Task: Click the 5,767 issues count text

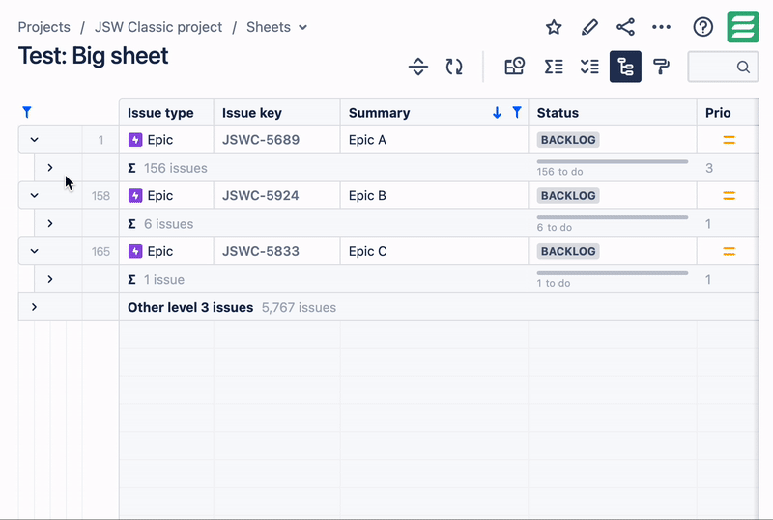Action: (299, 307)
